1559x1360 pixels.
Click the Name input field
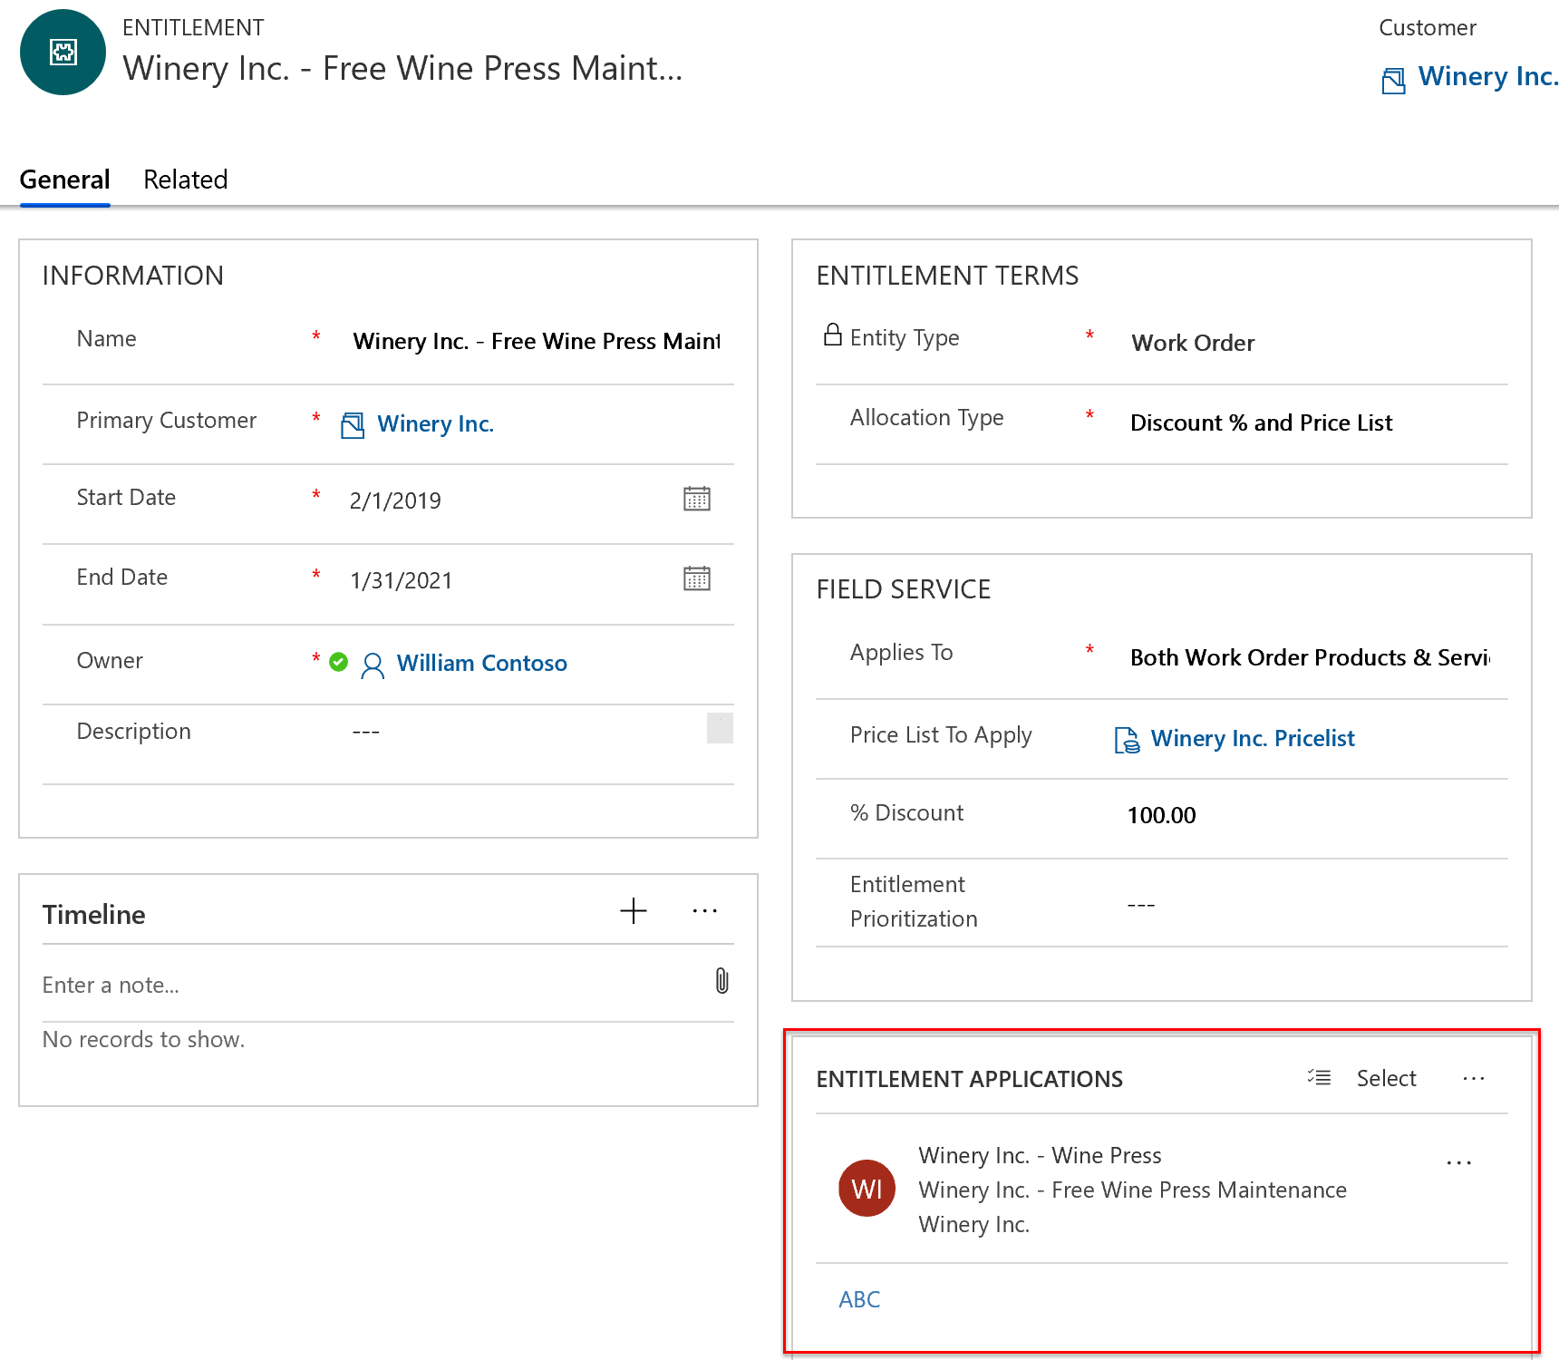pyautogui.click(x=537, y=341)
